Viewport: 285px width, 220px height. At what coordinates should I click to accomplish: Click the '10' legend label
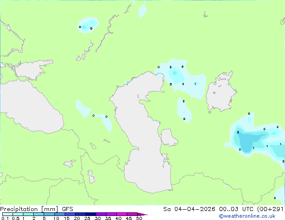pyautogui.click(x=56, y=218)
